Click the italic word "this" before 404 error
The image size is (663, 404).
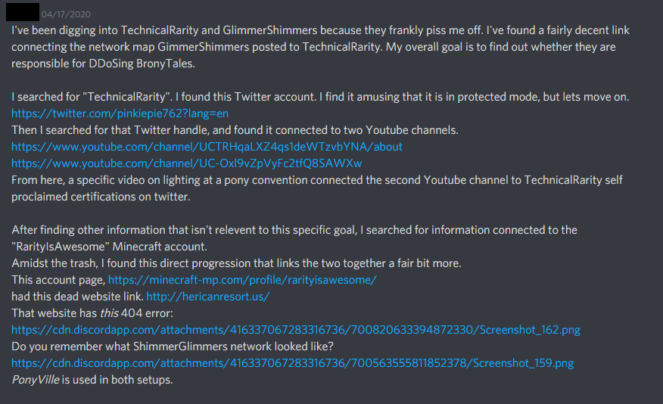109,313
